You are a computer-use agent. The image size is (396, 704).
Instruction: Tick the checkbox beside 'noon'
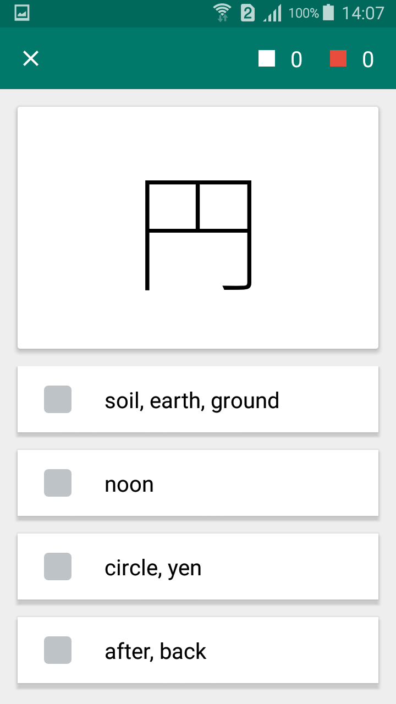tap(58, 483)
